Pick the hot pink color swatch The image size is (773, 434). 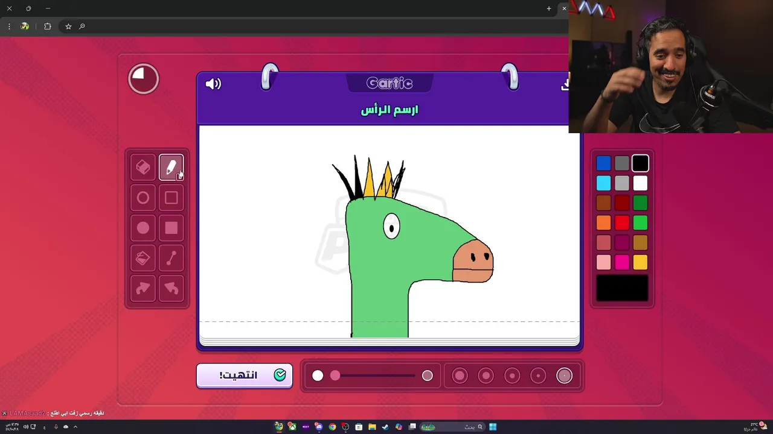622,262
